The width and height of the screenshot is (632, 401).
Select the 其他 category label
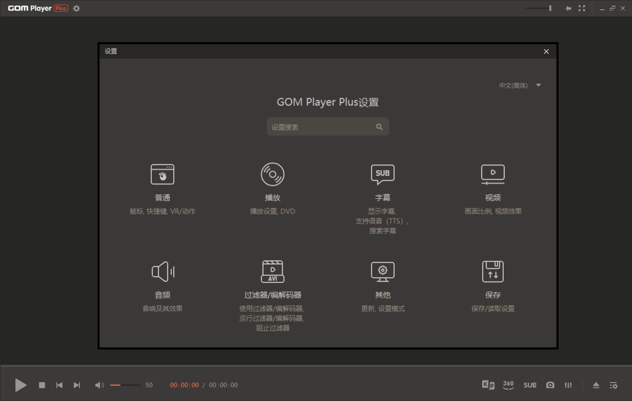[x=383, y=295]
